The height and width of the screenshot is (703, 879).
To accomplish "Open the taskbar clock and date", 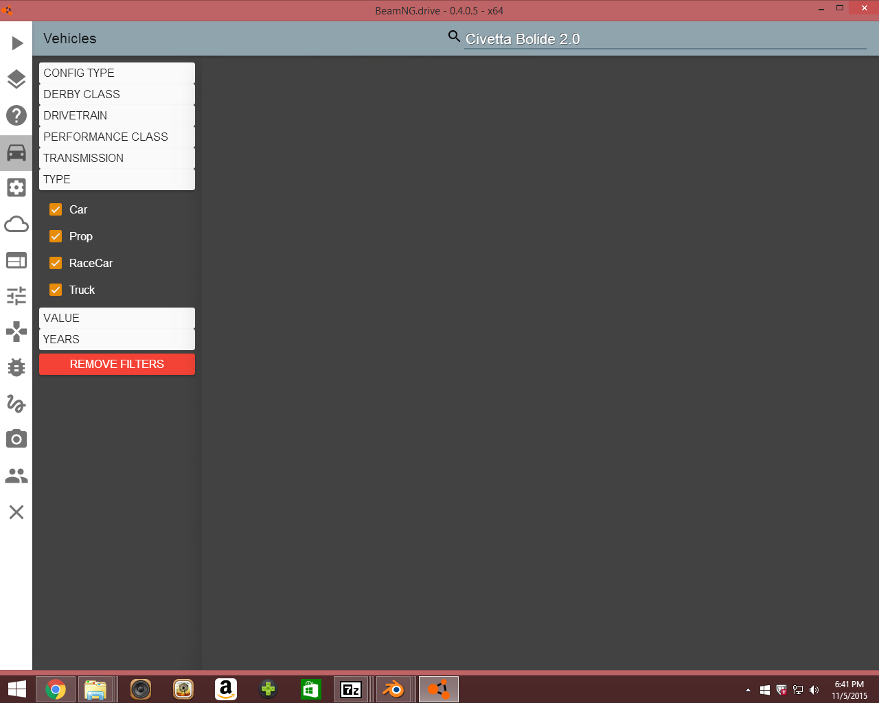I will 849,690.
